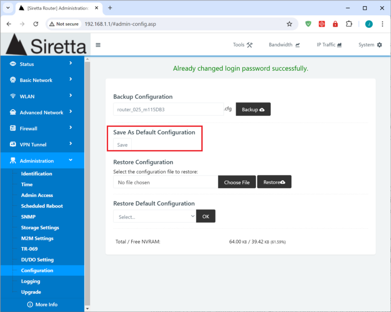Open Identification settings page
The width and height of the screenshot is (391, 312).
point(37,174)
